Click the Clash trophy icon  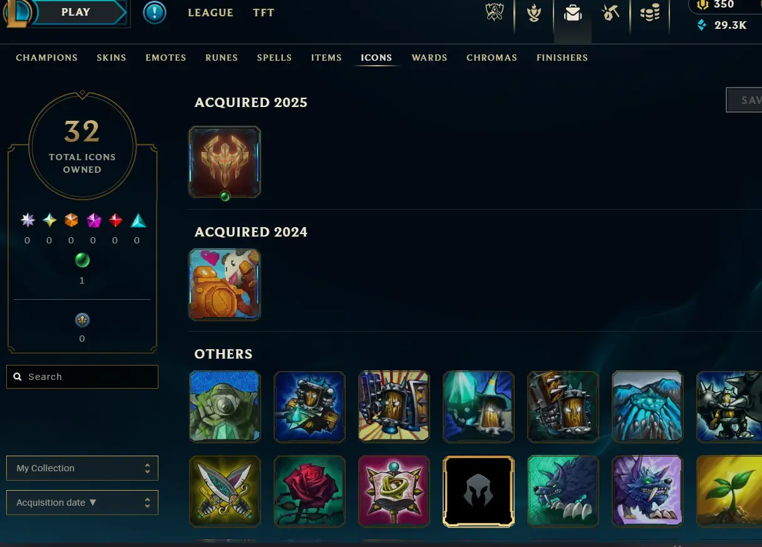[x=495, y=12]
